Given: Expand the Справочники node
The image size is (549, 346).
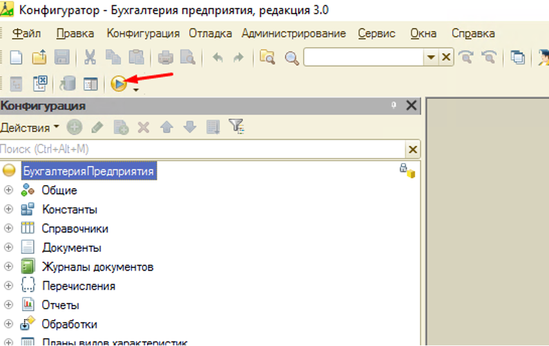Looking at the screenshot, I should point(8,228).
